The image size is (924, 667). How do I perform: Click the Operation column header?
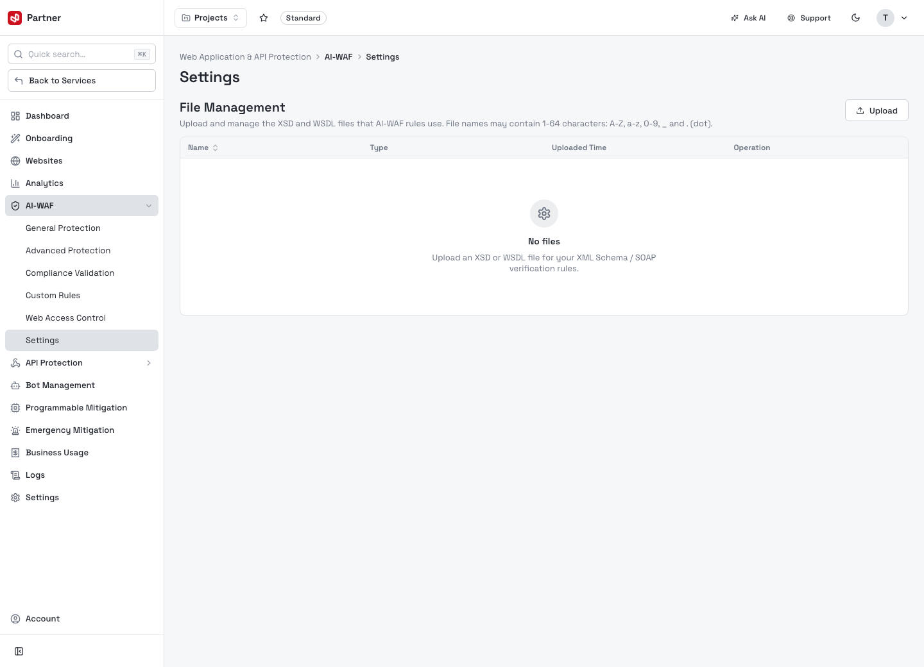click(752, 148)
